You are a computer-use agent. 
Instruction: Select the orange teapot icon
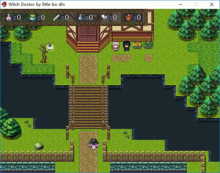(x=128, y=17)
